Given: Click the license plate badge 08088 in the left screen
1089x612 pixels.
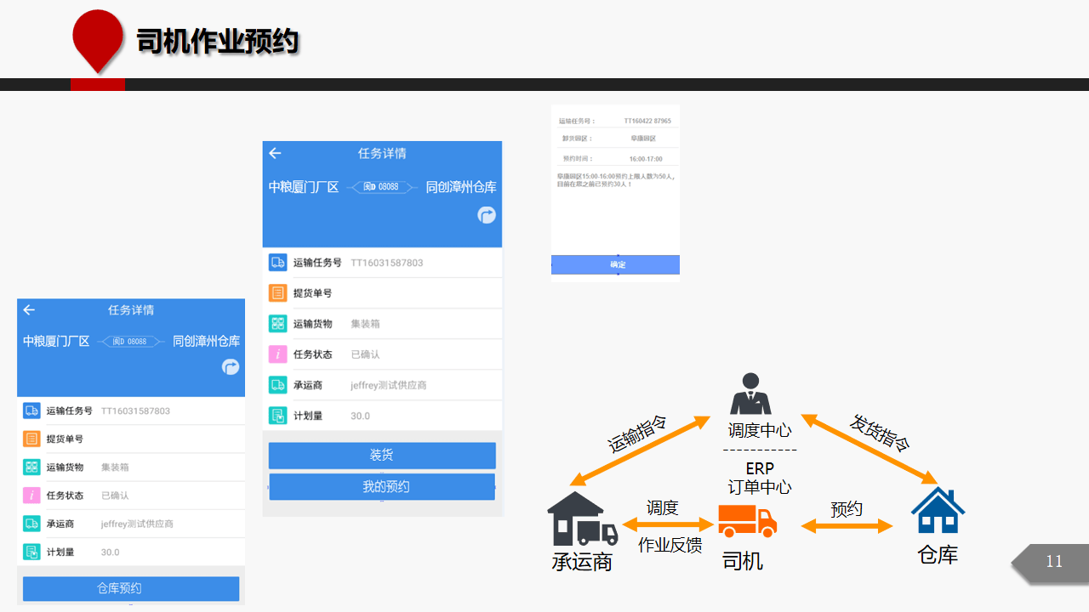Looking at the screenshot, I should point(130,341).
